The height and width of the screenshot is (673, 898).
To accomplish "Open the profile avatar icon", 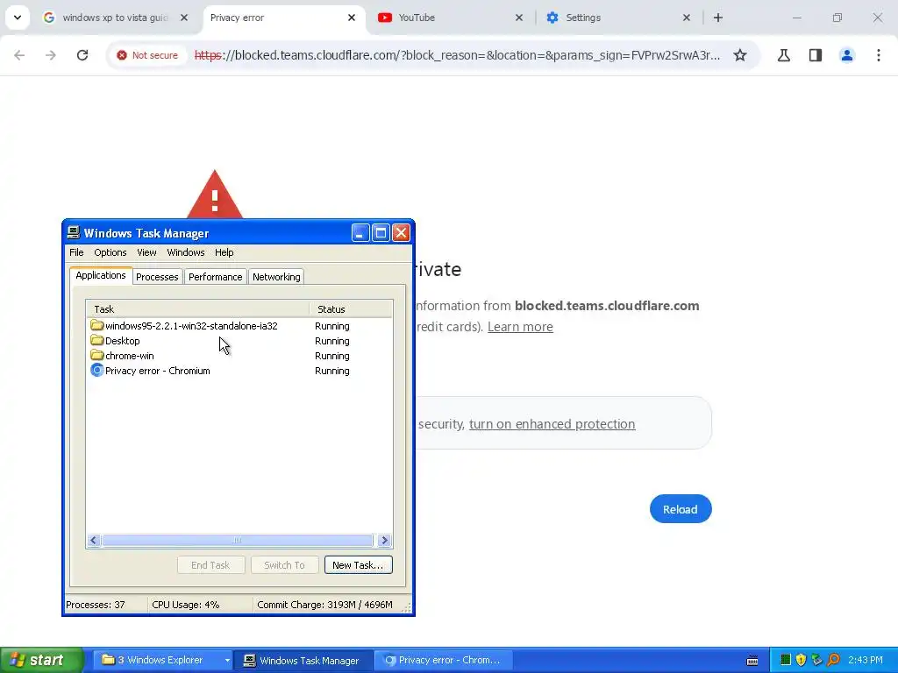I will coord(847,55).
